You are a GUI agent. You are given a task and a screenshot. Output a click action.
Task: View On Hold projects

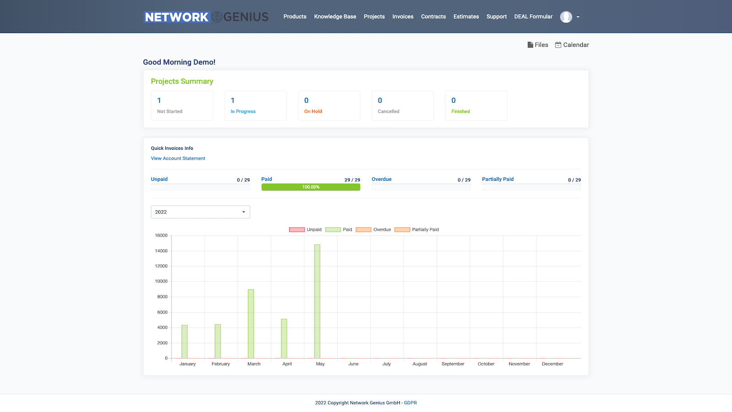tap(329, 106)
